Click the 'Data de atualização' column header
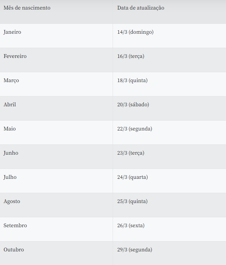Viewport: 226px width, 265px height. (x=141, y=8)
